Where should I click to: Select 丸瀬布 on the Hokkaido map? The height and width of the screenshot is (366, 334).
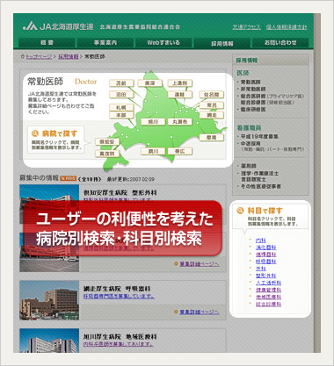[x=180, y=121]
